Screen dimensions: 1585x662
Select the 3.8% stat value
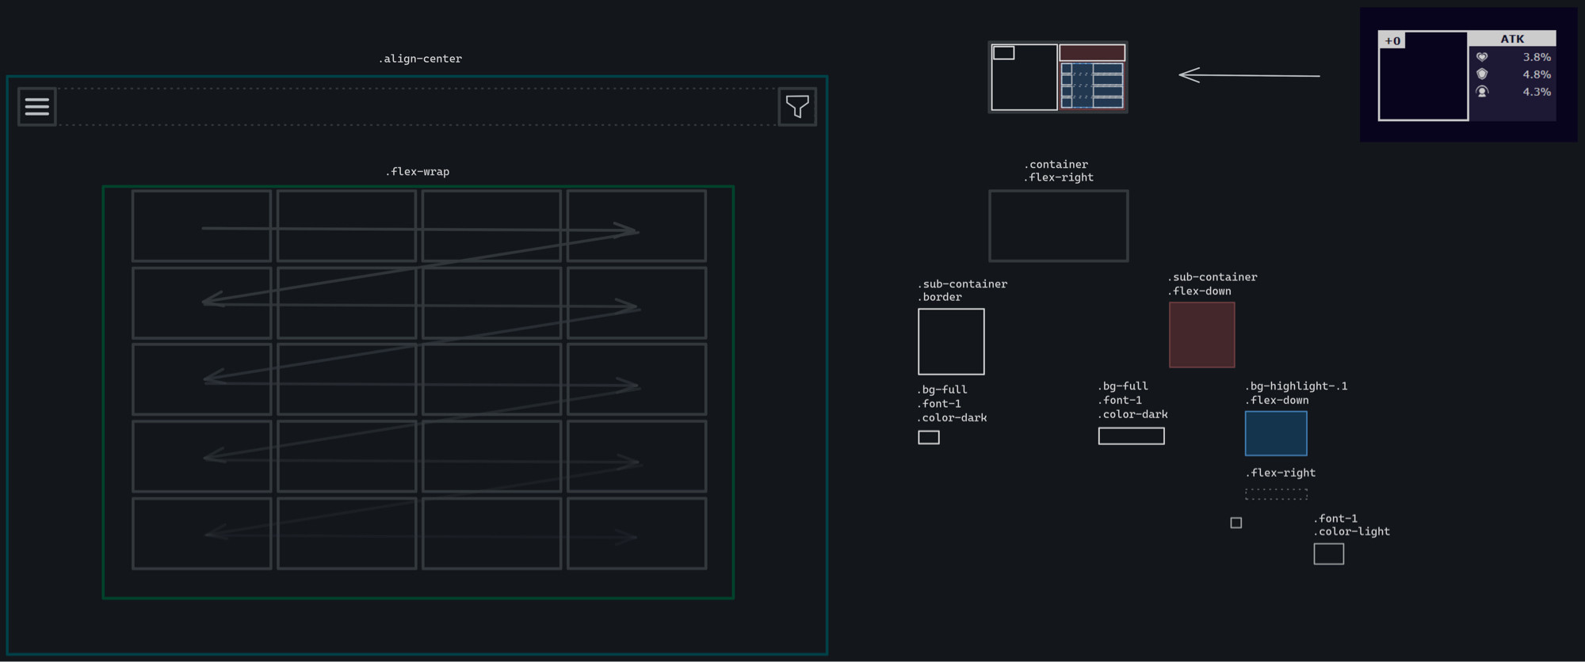[x=1537, y=57]
